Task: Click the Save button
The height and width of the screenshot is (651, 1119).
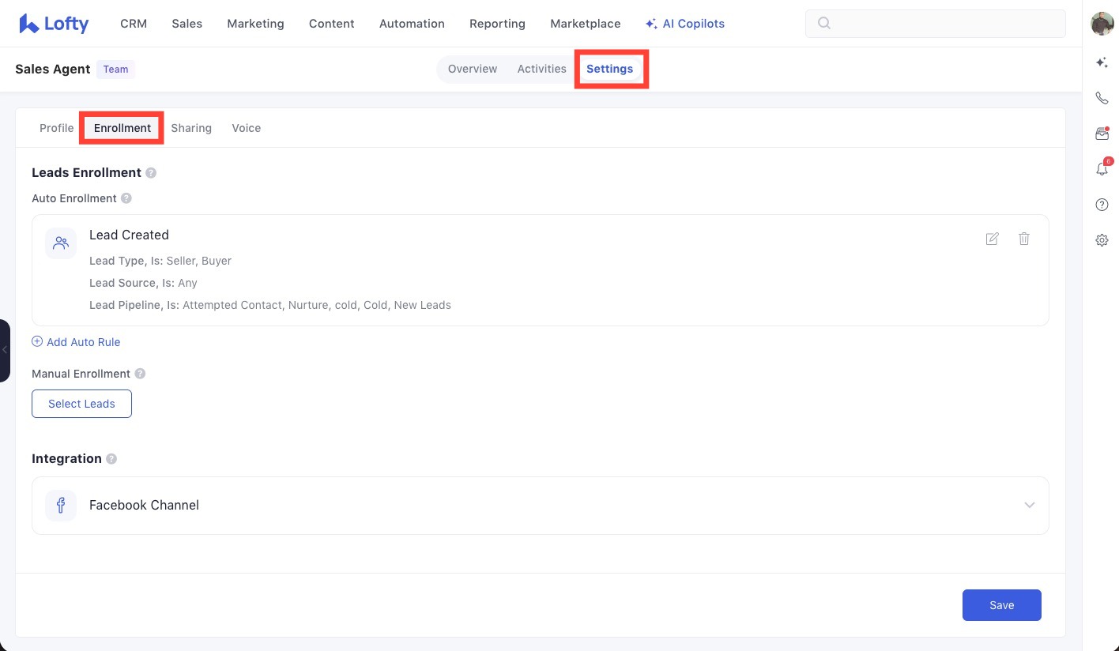Action: click(1002, 605)
